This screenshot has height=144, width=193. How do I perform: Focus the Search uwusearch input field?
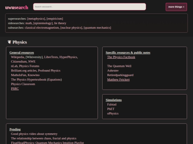[x=89, y=7]
